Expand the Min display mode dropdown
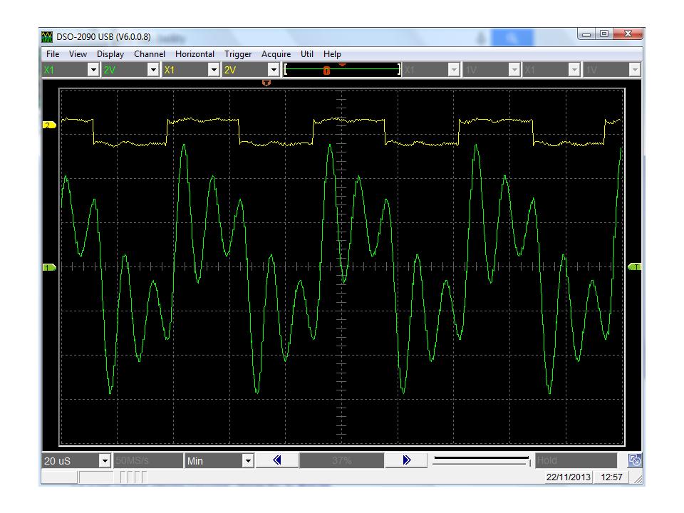 [x=248, y=461]
